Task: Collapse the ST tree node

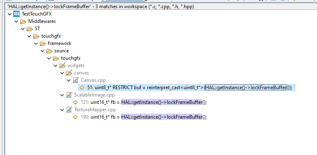Action: click(23, 29)
